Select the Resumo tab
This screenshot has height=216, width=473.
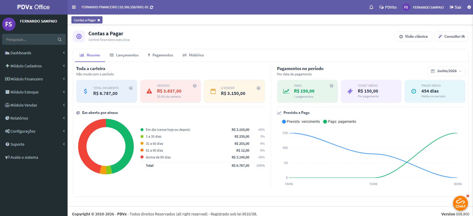(x=90, y=55)
